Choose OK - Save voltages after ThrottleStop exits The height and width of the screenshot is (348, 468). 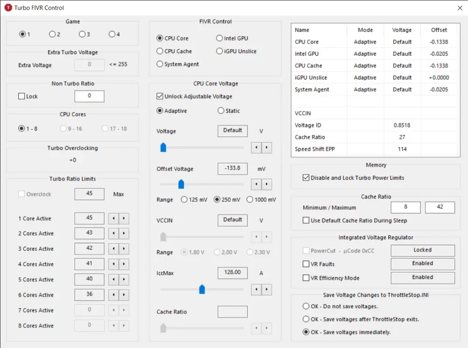361,319
